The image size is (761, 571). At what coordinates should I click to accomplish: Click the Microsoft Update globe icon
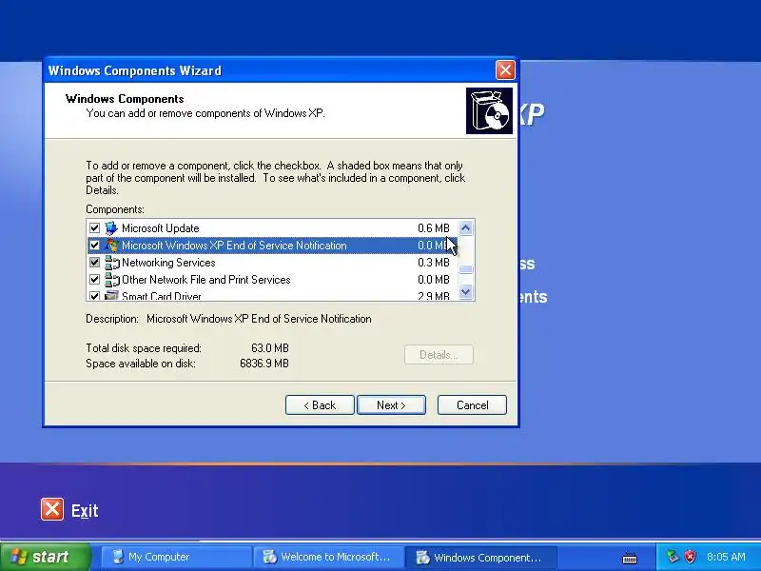(x=111, y=227)
